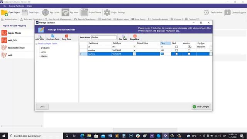
Task: Open Microsoft Word from taskbar
Action: [110, 136]
